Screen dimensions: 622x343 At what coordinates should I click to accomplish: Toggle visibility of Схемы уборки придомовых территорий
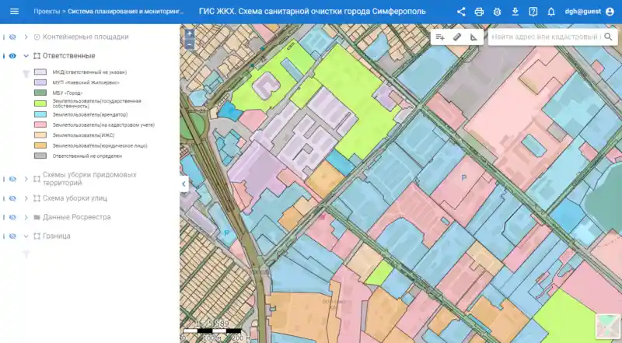(12, 179)
